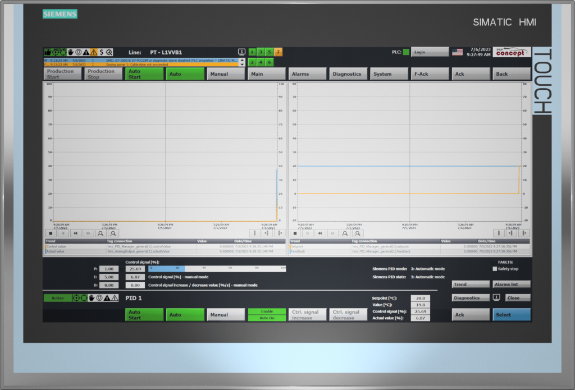Click the black warning triangle in header
The width and height of the screenshot is (575, 390).
pos(86,52)
